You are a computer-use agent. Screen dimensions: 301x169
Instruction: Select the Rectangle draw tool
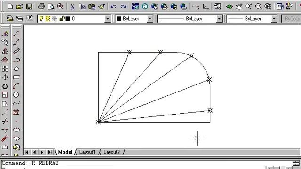coord(16,77)
